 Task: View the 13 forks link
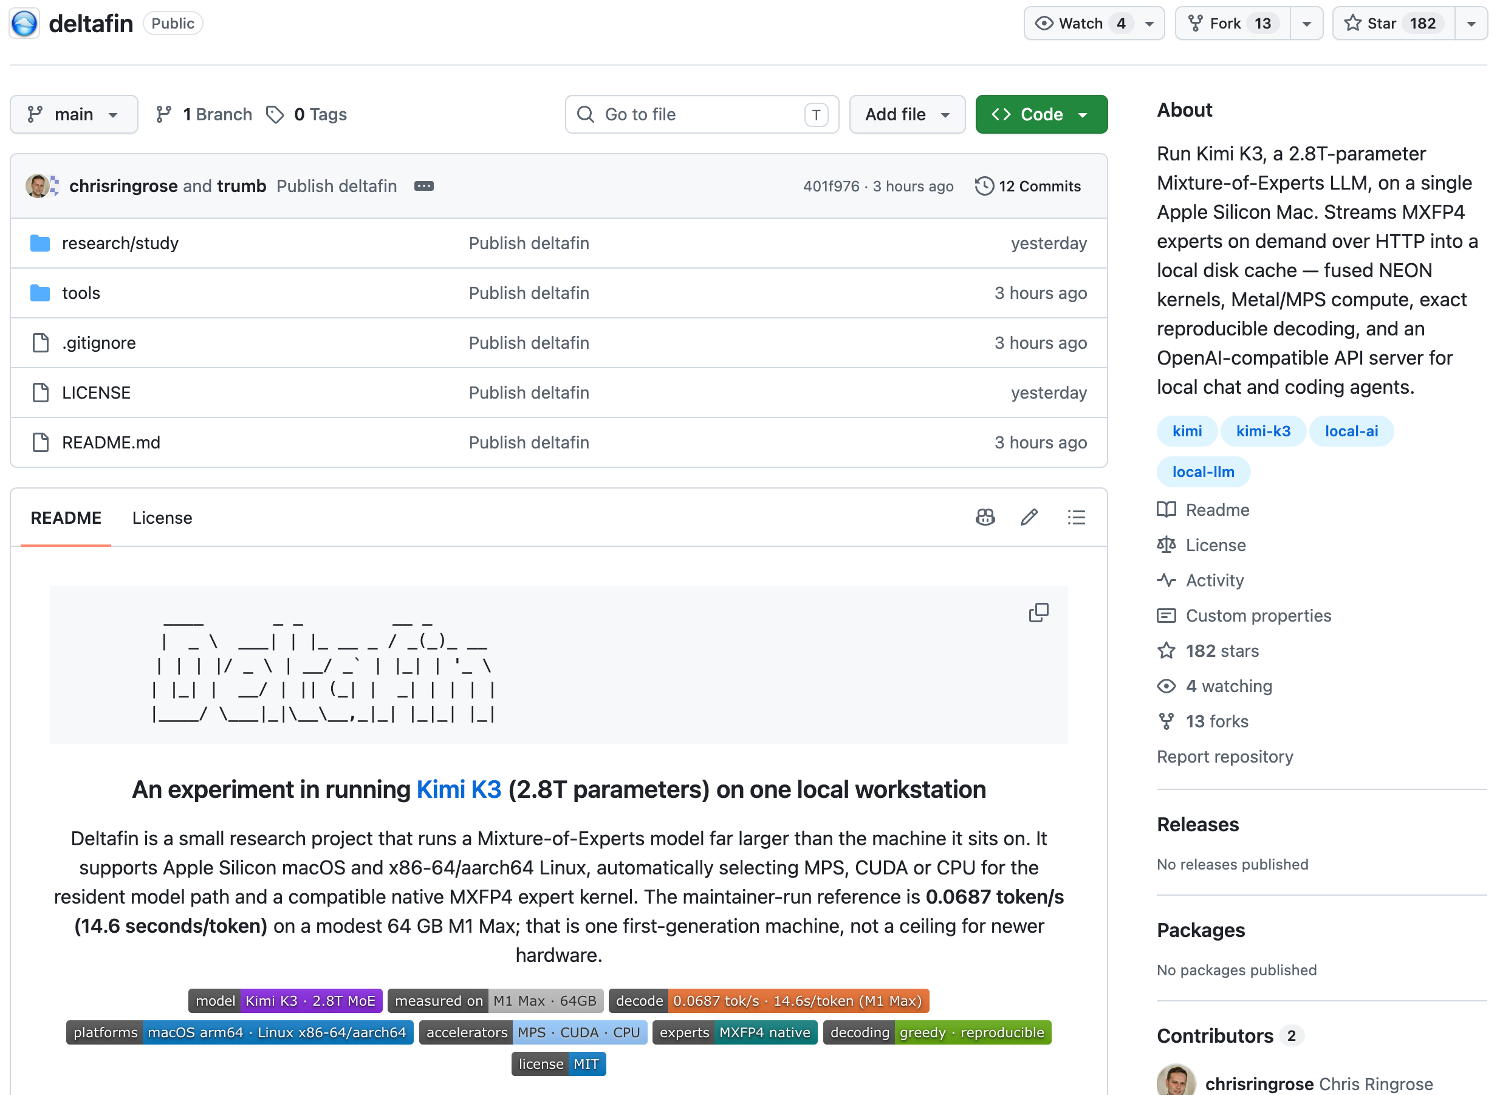tap(1203, 721)
